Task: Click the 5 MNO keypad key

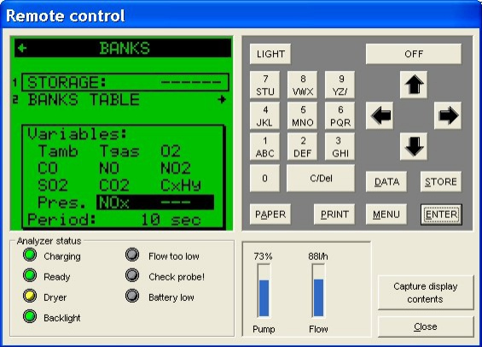Action: 303,115
